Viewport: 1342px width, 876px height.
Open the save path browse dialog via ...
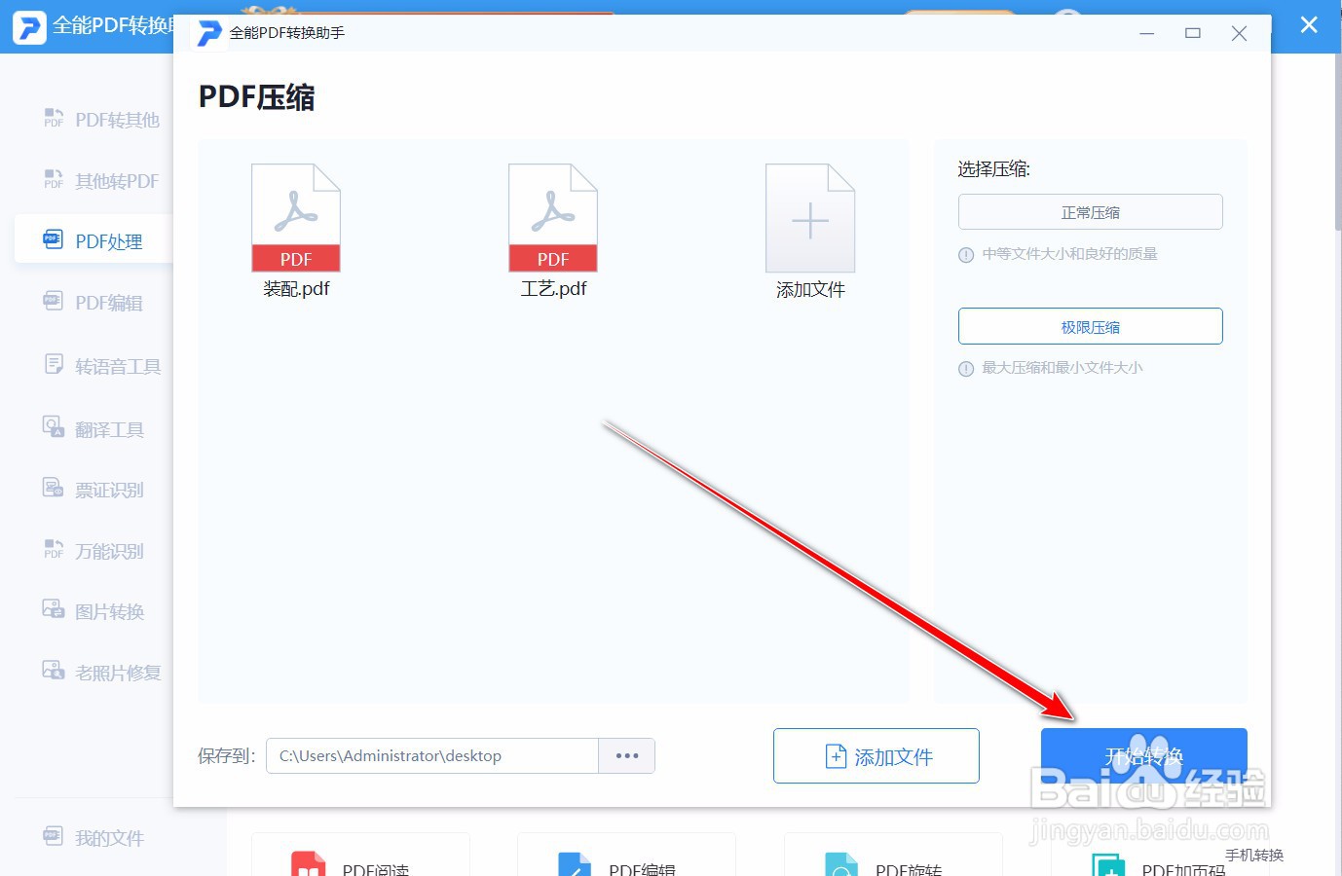(x=626, y=755)
